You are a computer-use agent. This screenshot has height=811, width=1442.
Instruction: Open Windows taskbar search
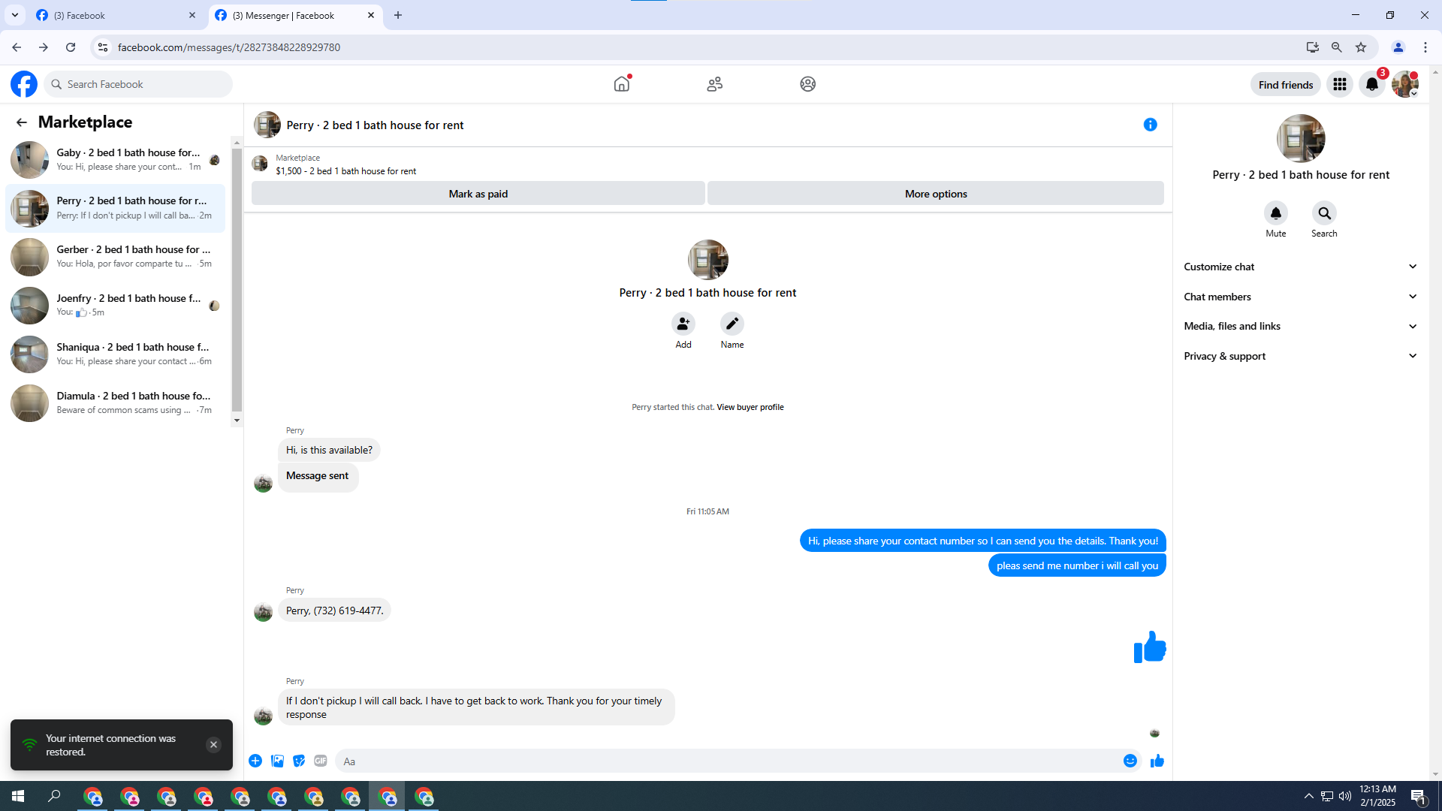(x=54, y=796)
